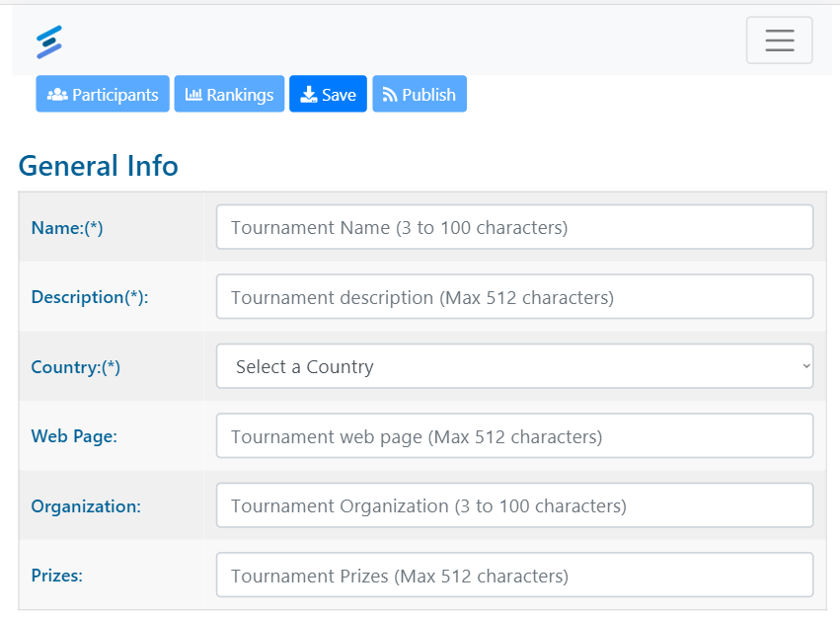
Task: Click the Organization label
Action: pos(86,506)
